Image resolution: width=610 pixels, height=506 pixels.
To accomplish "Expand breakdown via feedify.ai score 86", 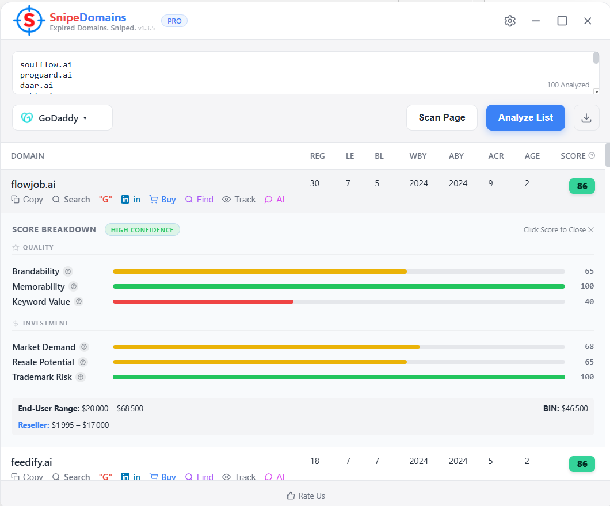I will tap(582, 463).
